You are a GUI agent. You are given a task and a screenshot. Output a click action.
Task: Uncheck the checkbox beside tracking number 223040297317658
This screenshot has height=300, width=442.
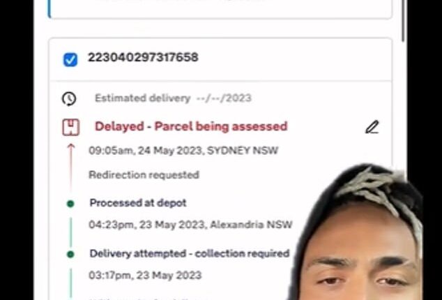point(70,60)
